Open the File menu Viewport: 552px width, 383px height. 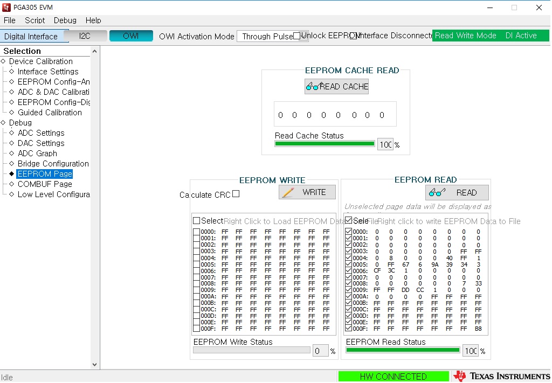[10, 20]
